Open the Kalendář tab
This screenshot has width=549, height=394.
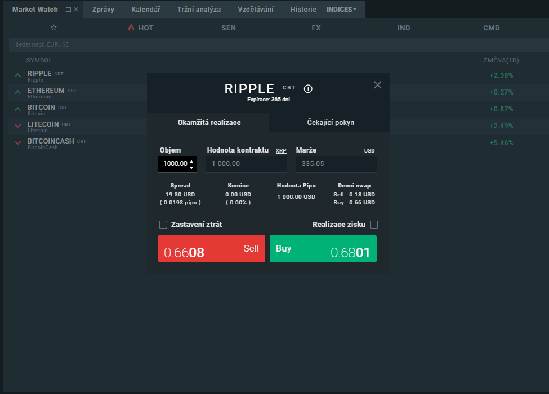click(x=146, y=10)
